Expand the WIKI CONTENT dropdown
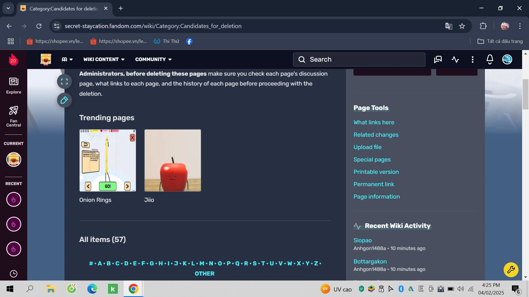This screenshot has height=297, width=529. click(x=104, y=59)
